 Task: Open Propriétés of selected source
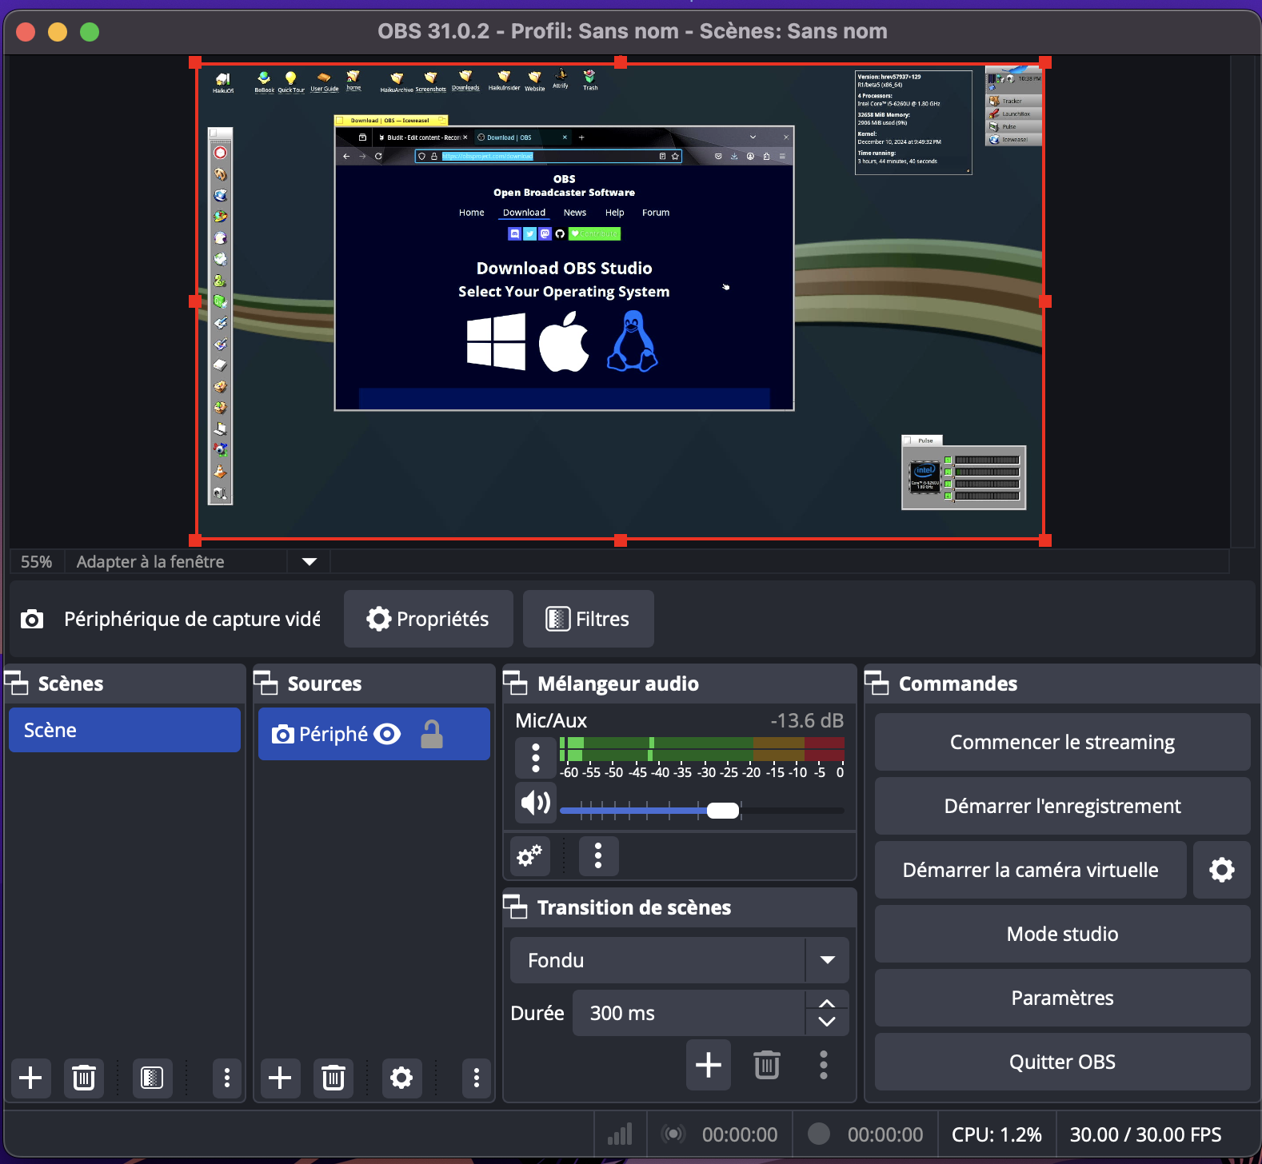coord(429,619)
